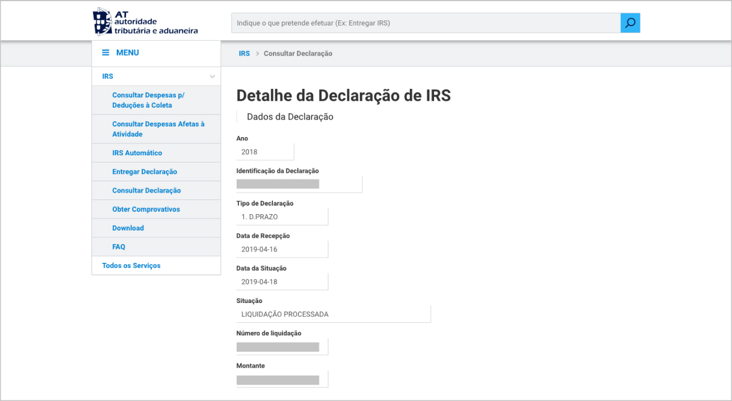Click the AT Autoridade Tributária logo
Viewport: 732px width, 401px height.
145,22
